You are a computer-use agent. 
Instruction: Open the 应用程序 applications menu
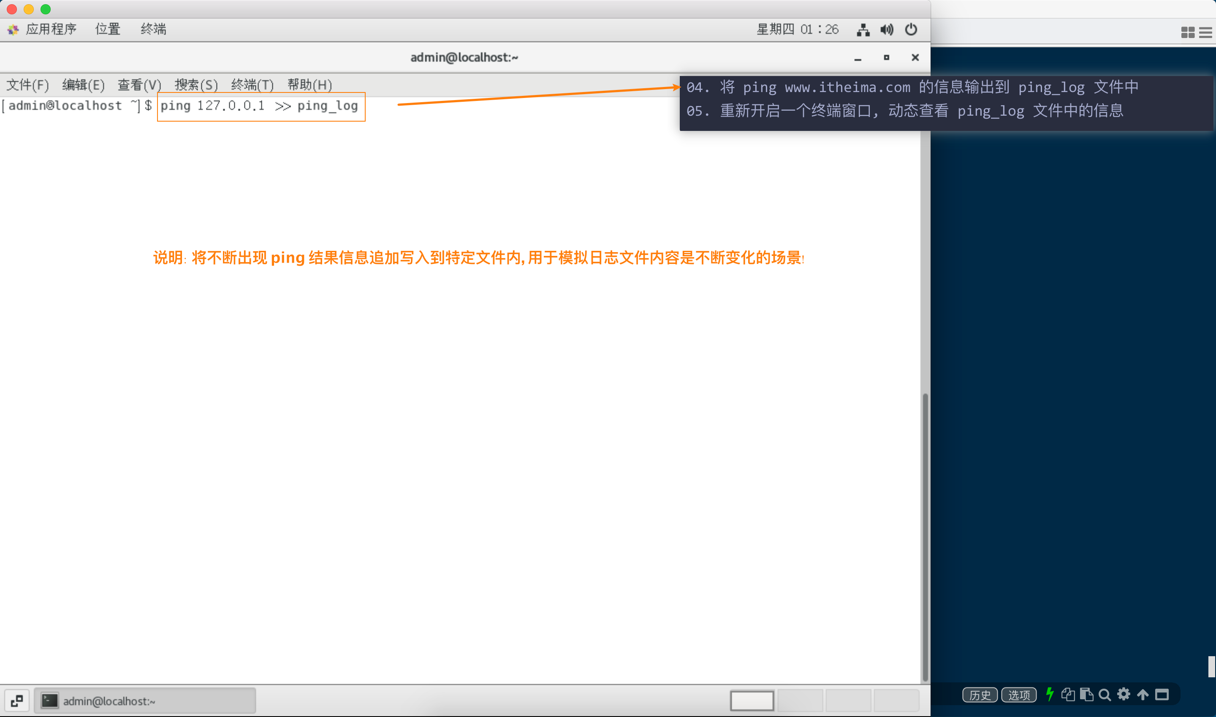(51, 29)
